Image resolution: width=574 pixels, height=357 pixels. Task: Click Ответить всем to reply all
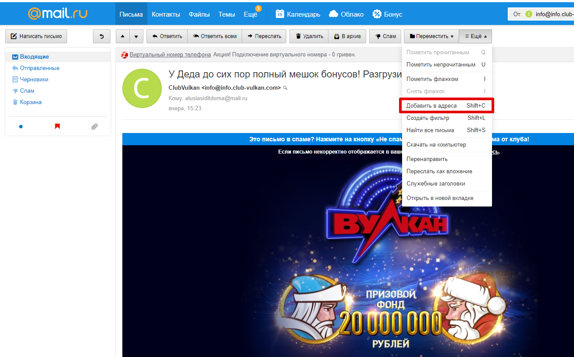click(x=215, y=36)
